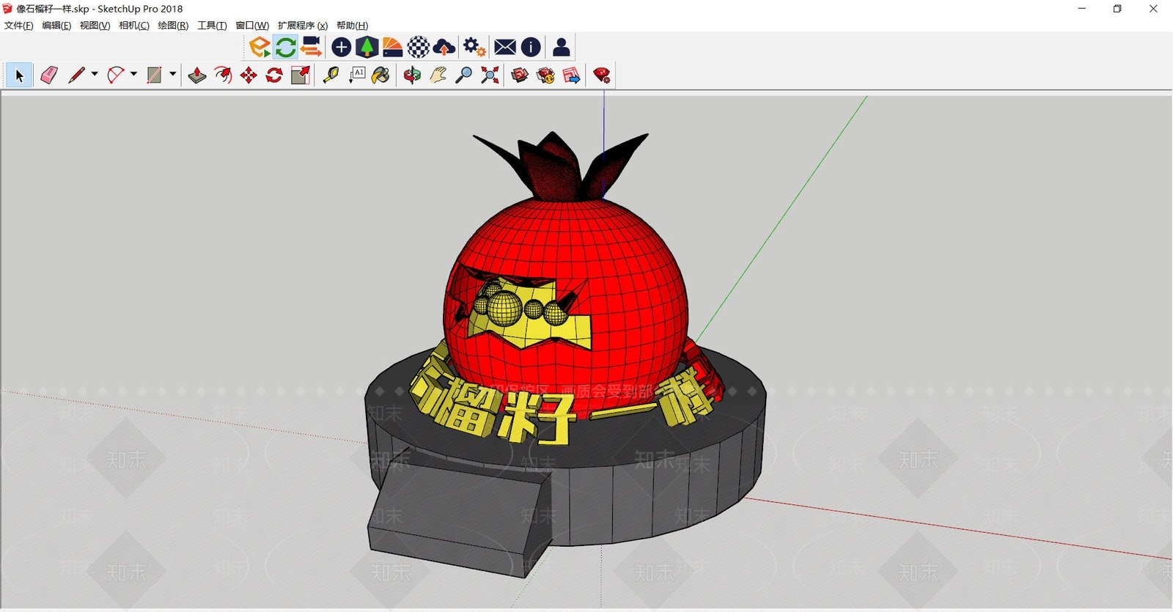
Task: Open the Enscape objects plus button
Action: 341,47
